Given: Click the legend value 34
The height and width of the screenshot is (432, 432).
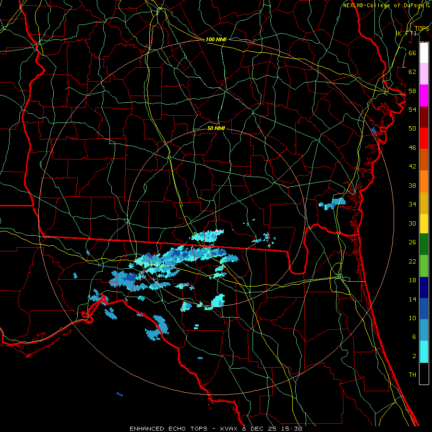Looking at the screenshot, I should click(412, 204).
